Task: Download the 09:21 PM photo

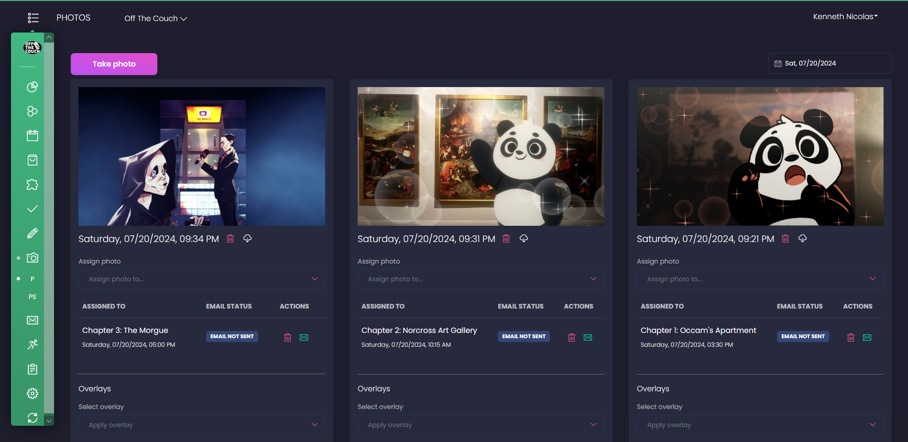Action: pos(802,238)
